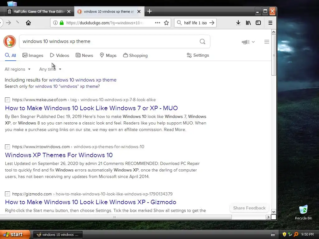The height and width of the screenshot is (239, 319).
Task: Click the Firefox forward arrow button
Action: [x=8, y=23]
